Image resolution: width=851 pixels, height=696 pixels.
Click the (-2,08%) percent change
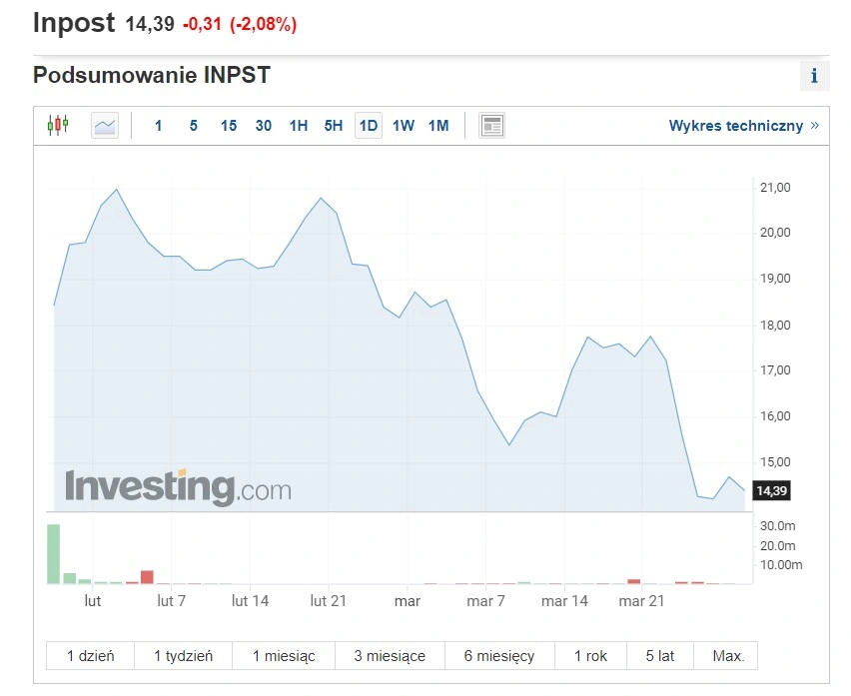click(x=264, y=24)
